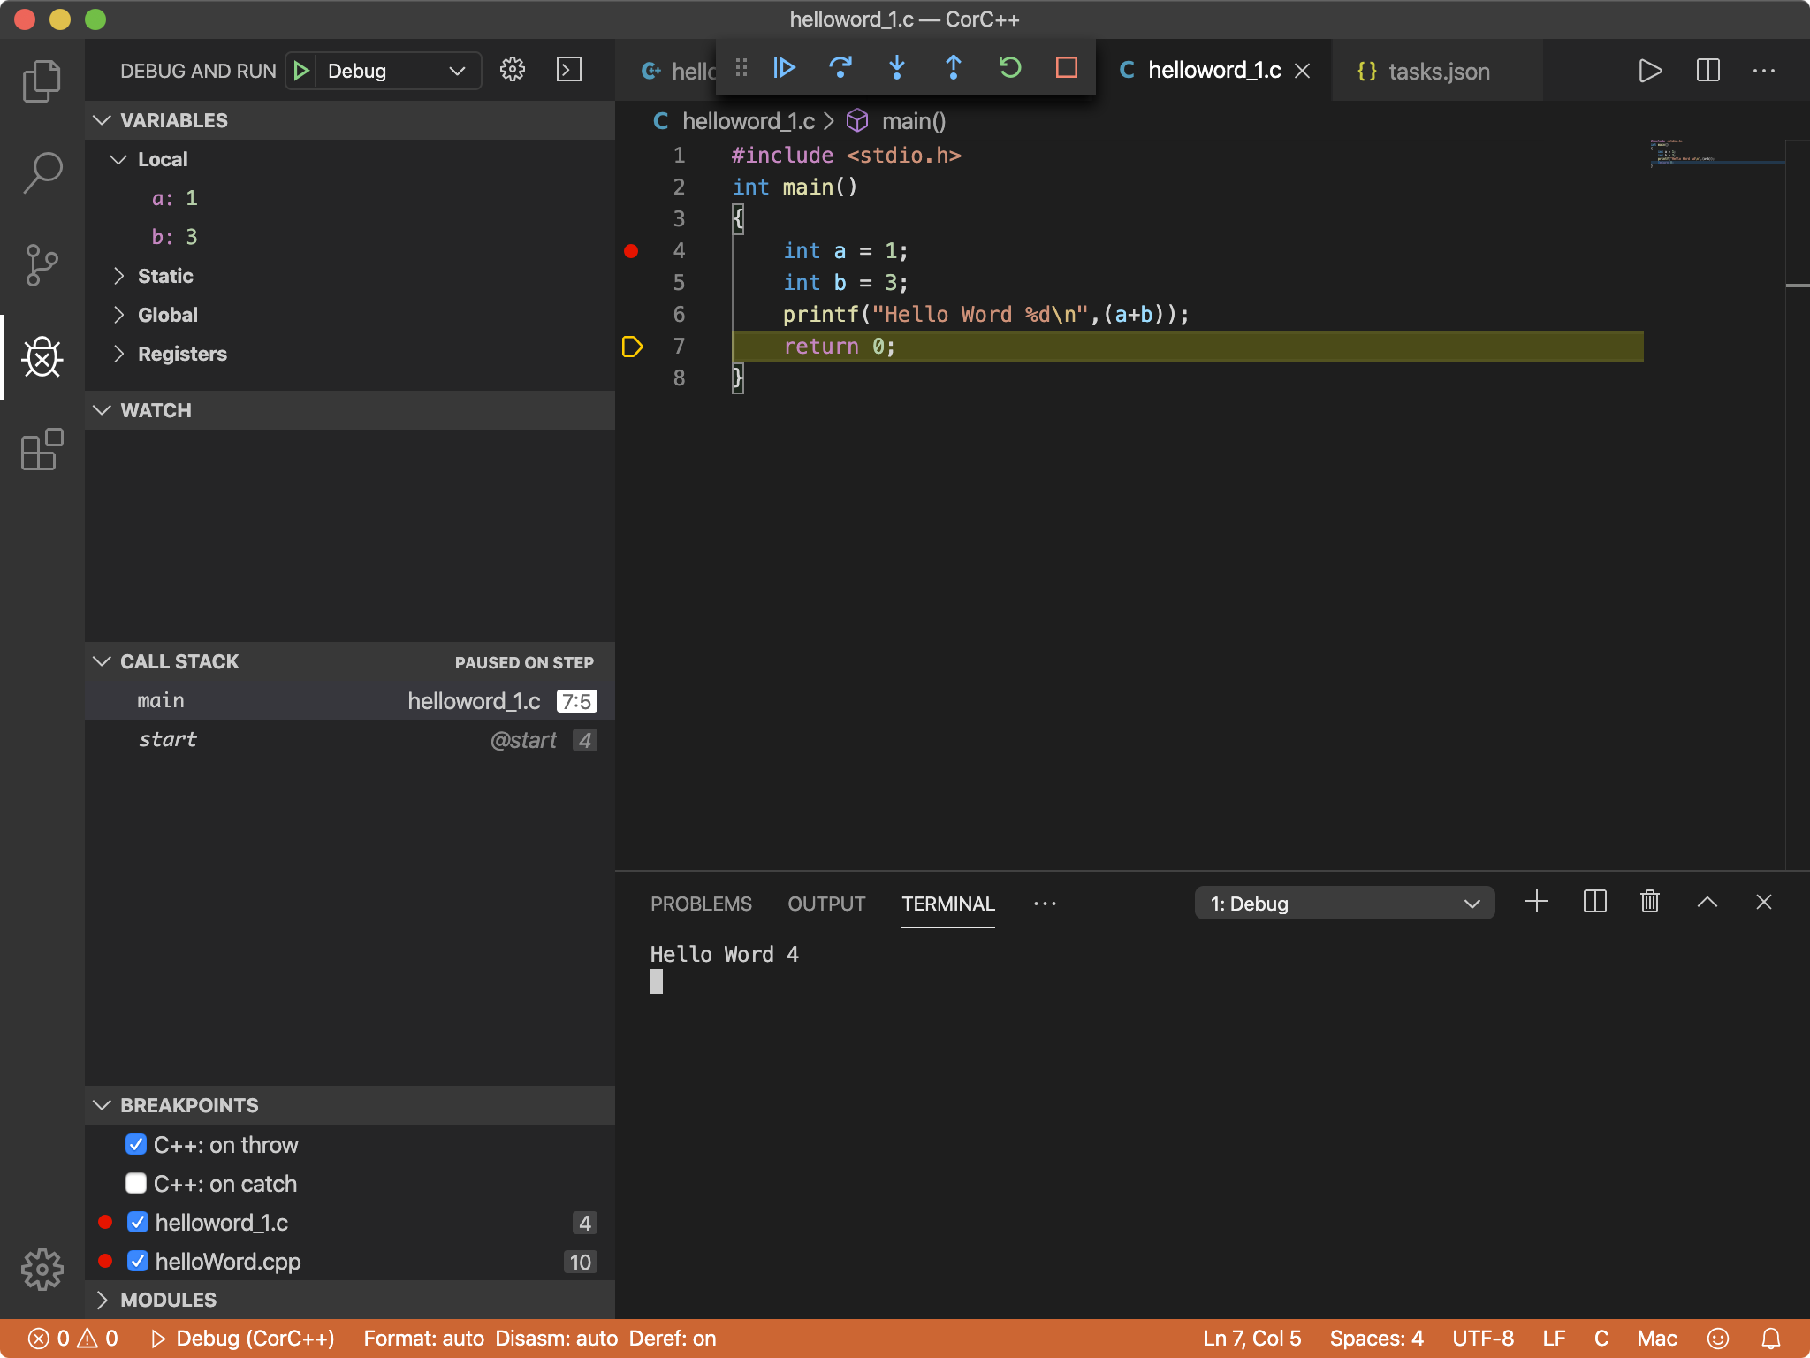Click Continue in the debug toolbar
Image resolution: width=1810 pixels, height=1358 pixels.
click(784, 68)
